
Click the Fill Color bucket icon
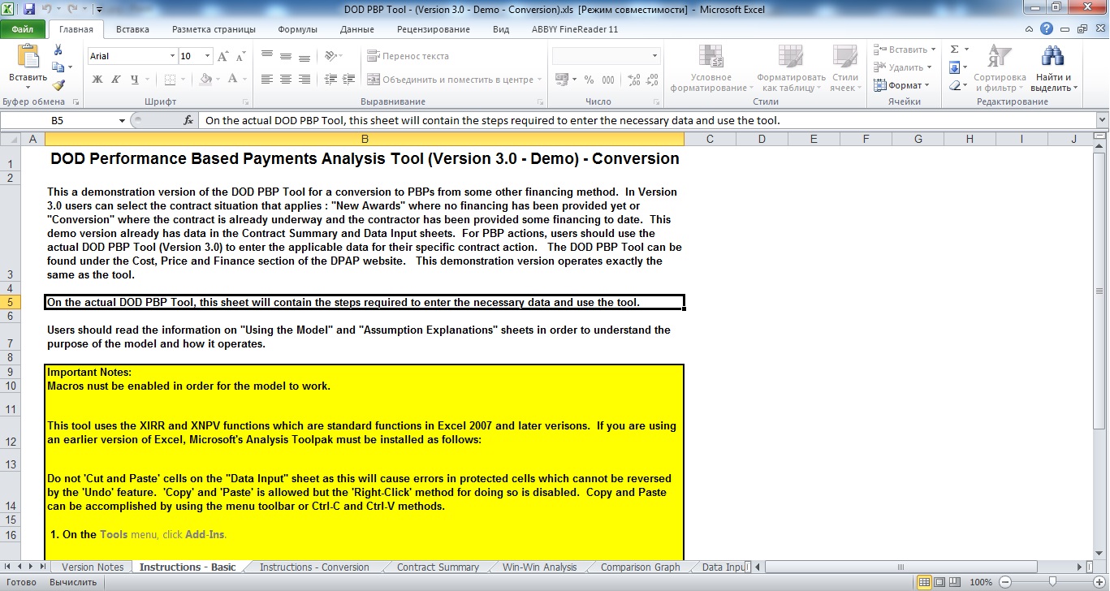pos(205,80)
